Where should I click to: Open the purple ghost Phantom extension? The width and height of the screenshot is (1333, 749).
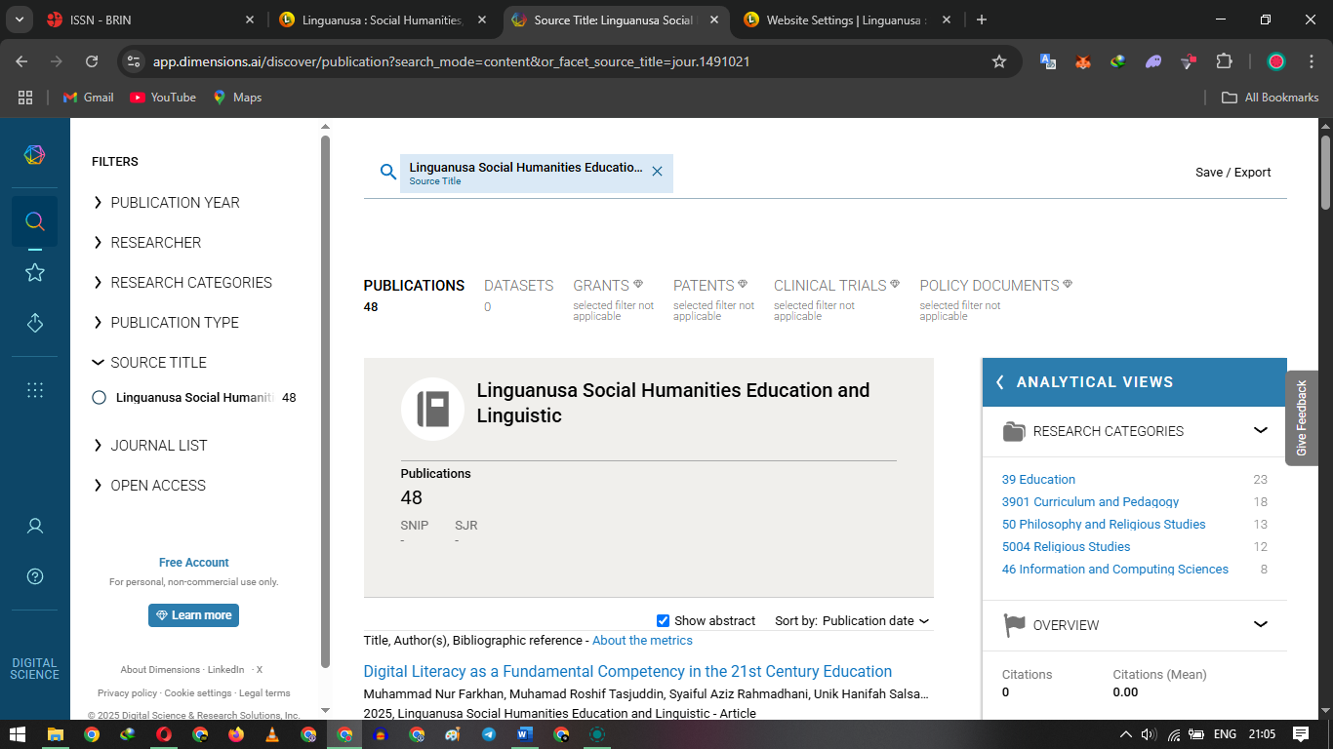1153,61
